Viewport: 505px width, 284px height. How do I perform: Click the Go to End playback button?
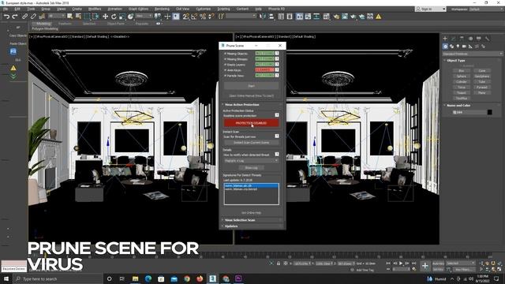coord(413,263)
